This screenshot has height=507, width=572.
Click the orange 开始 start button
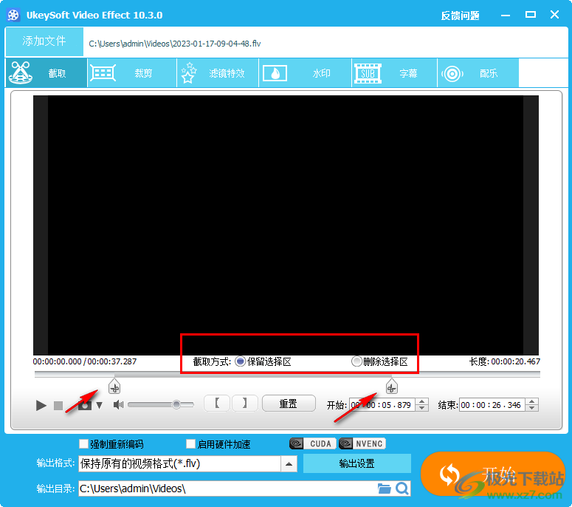492,474
